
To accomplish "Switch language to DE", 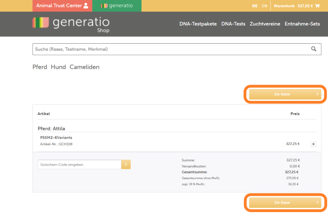I will pos(255,6).
